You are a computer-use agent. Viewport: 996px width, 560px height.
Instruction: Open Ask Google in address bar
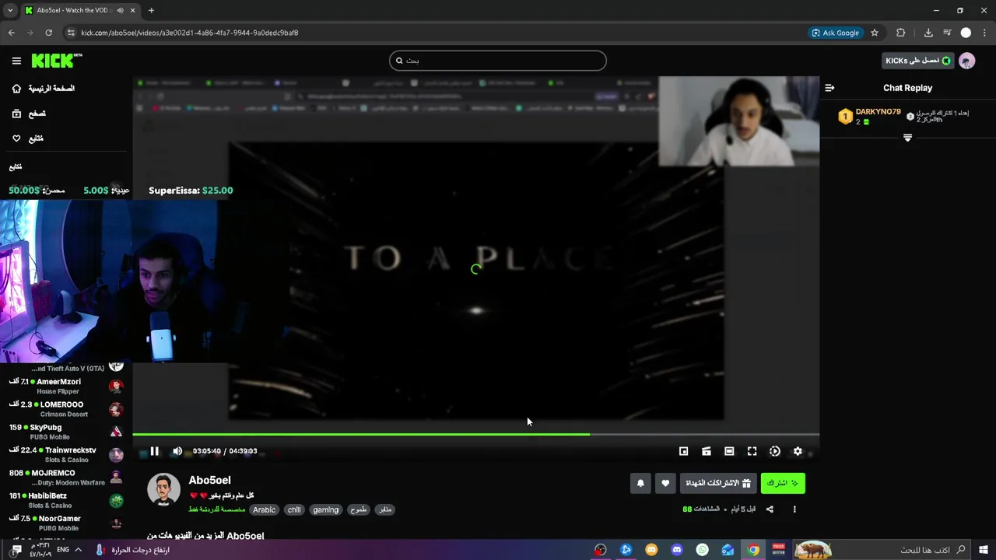point(836,33)
